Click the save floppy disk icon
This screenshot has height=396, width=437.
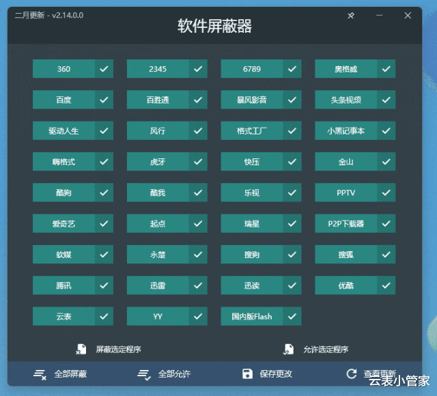pos(247,373)
